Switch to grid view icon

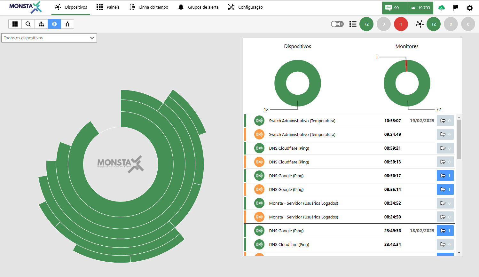click(x=15, y=24)
